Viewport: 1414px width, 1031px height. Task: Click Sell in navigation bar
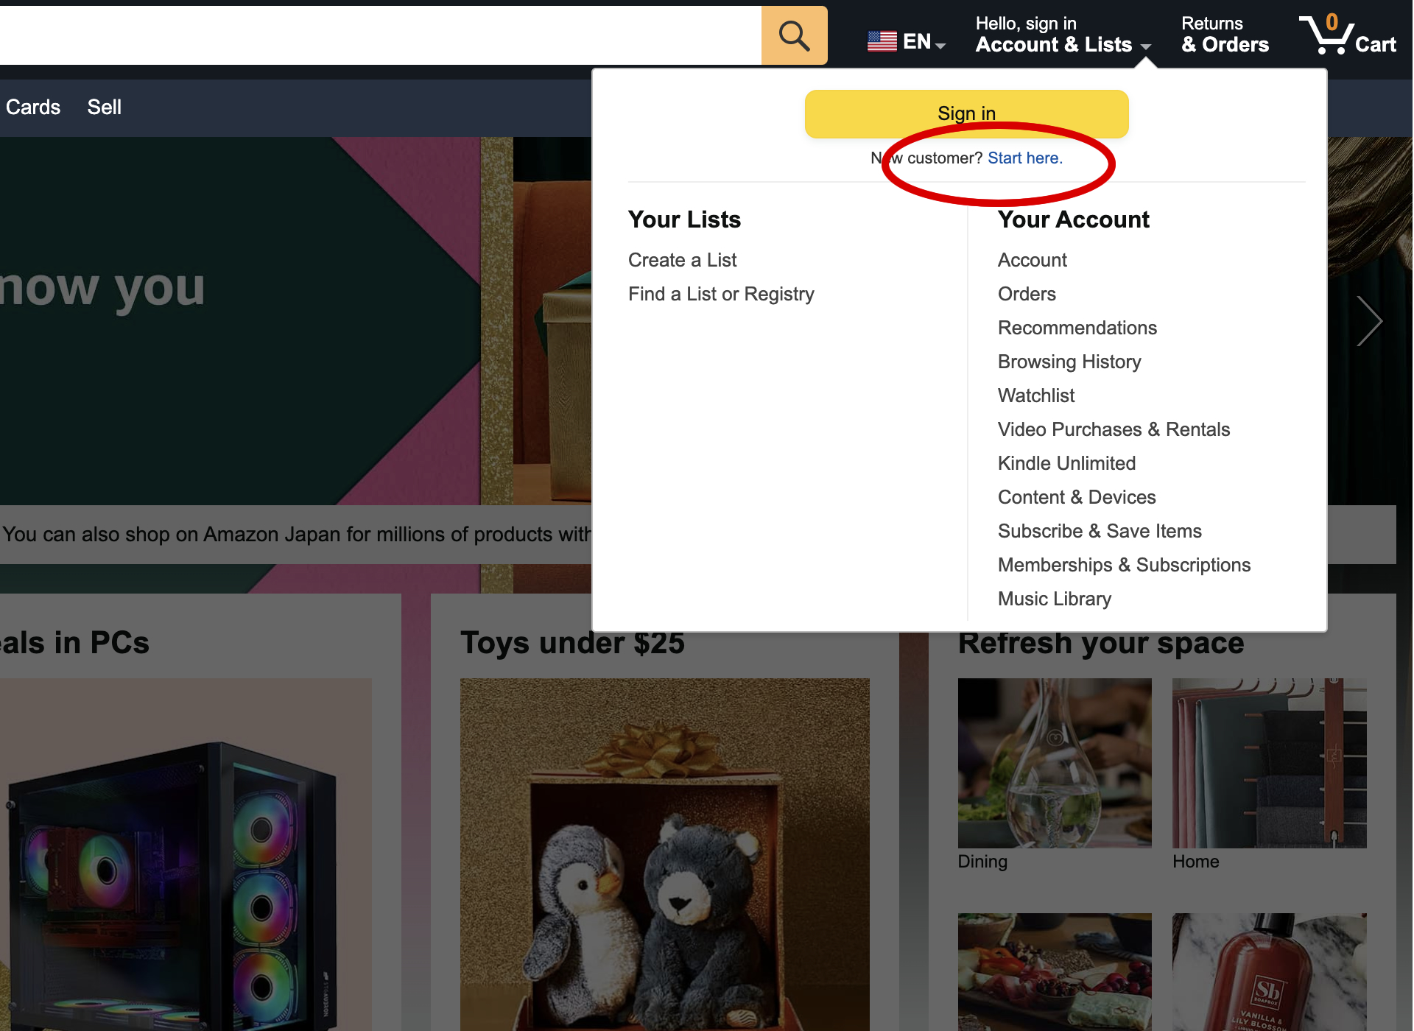click(x=104, y=108)
